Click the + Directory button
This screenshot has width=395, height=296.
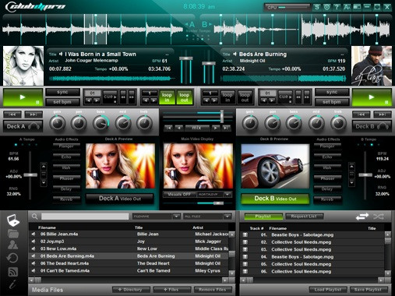point(131,290)
